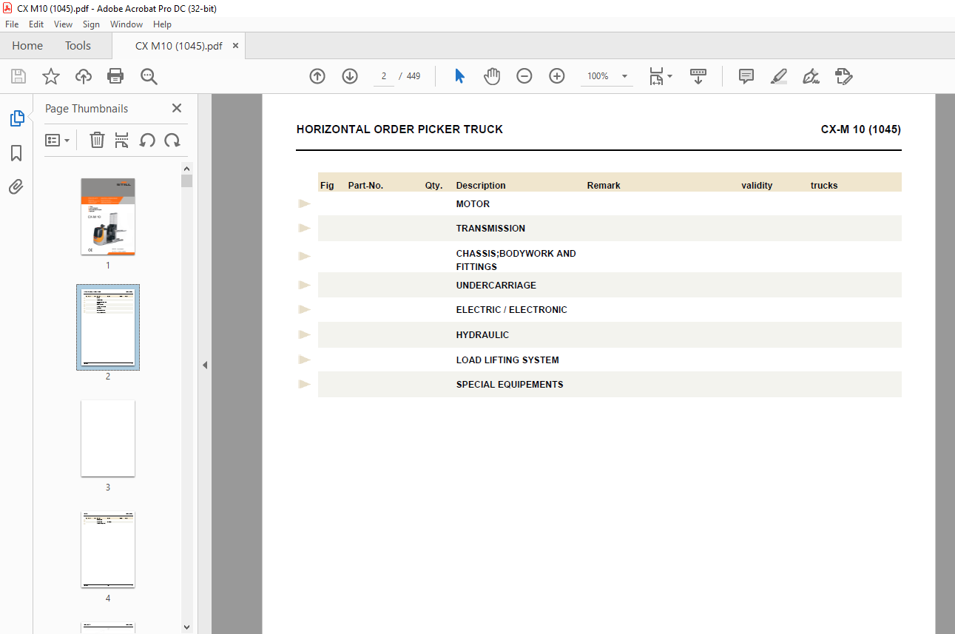This screenshot has height=634, width=955.
Task: Select page 1 thumbnail
Action: pos(108,217)
